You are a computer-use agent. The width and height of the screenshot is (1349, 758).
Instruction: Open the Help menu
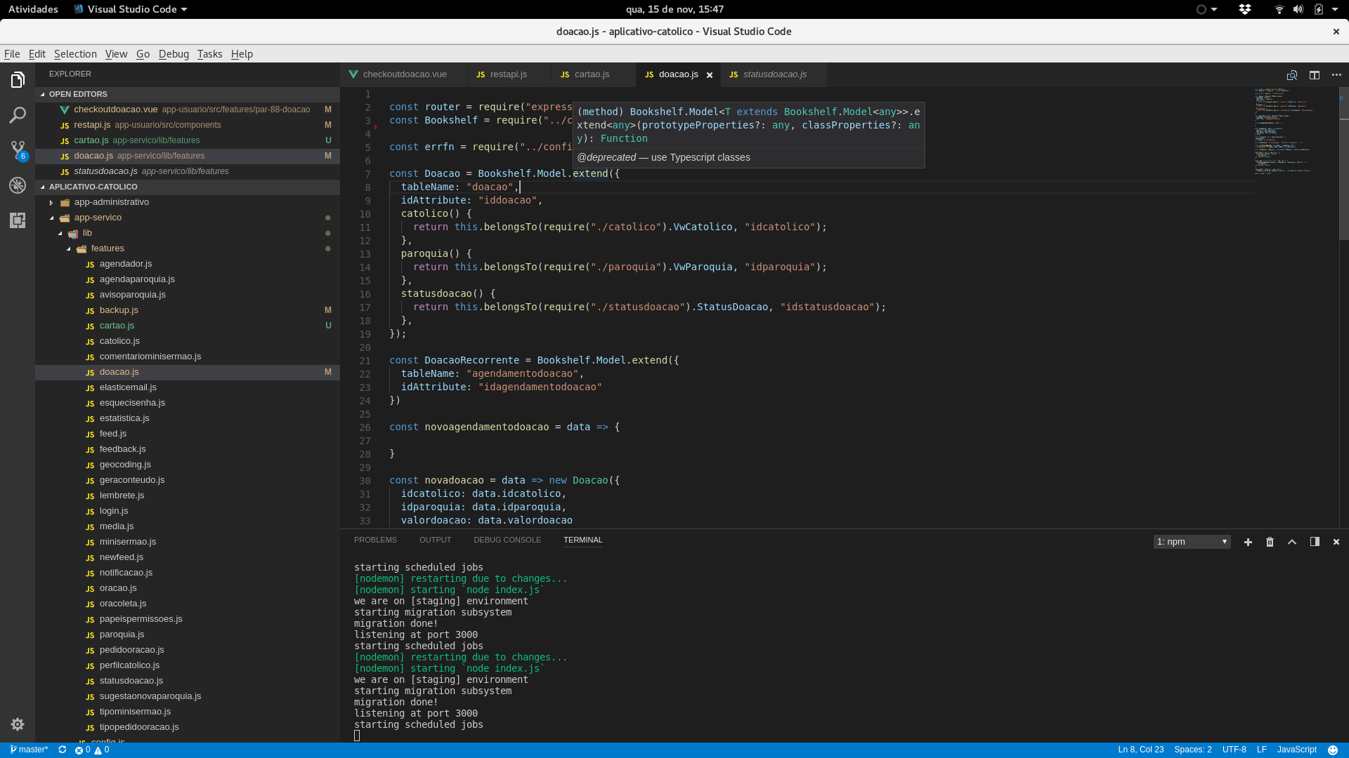242,54
